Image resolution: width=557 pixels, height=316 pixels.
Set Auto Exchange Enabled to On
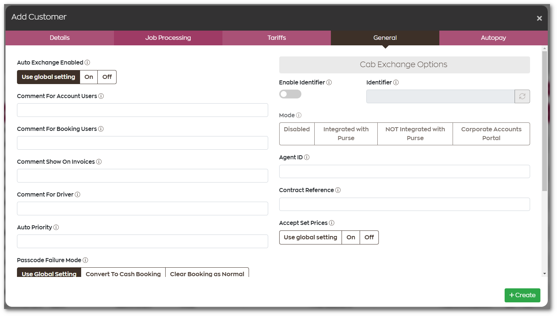pos(89,77)
